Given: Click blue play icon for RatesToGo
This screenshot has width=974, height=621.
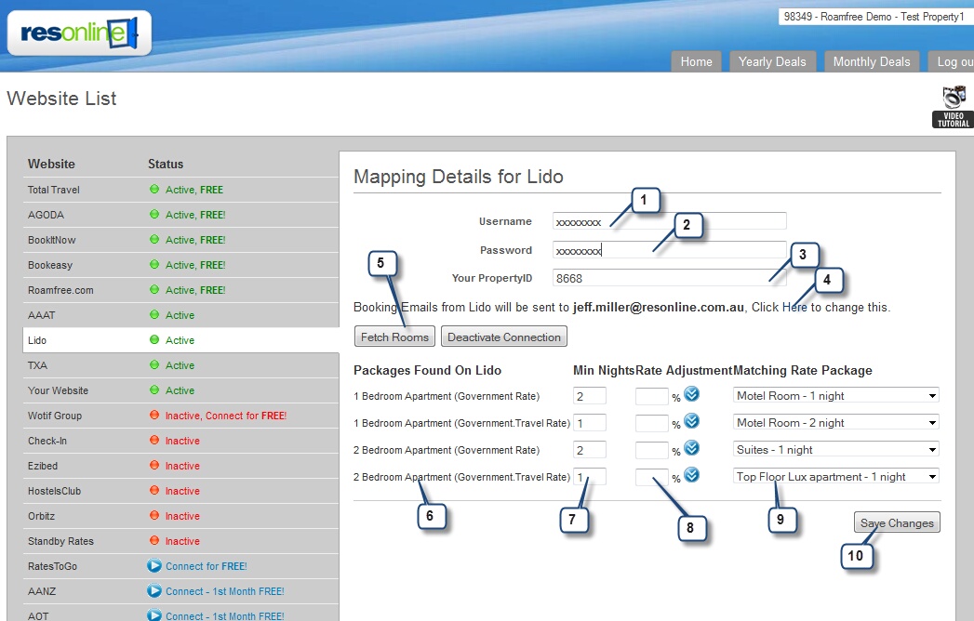Looking at the screenshot, I should [x=154, y=566].
